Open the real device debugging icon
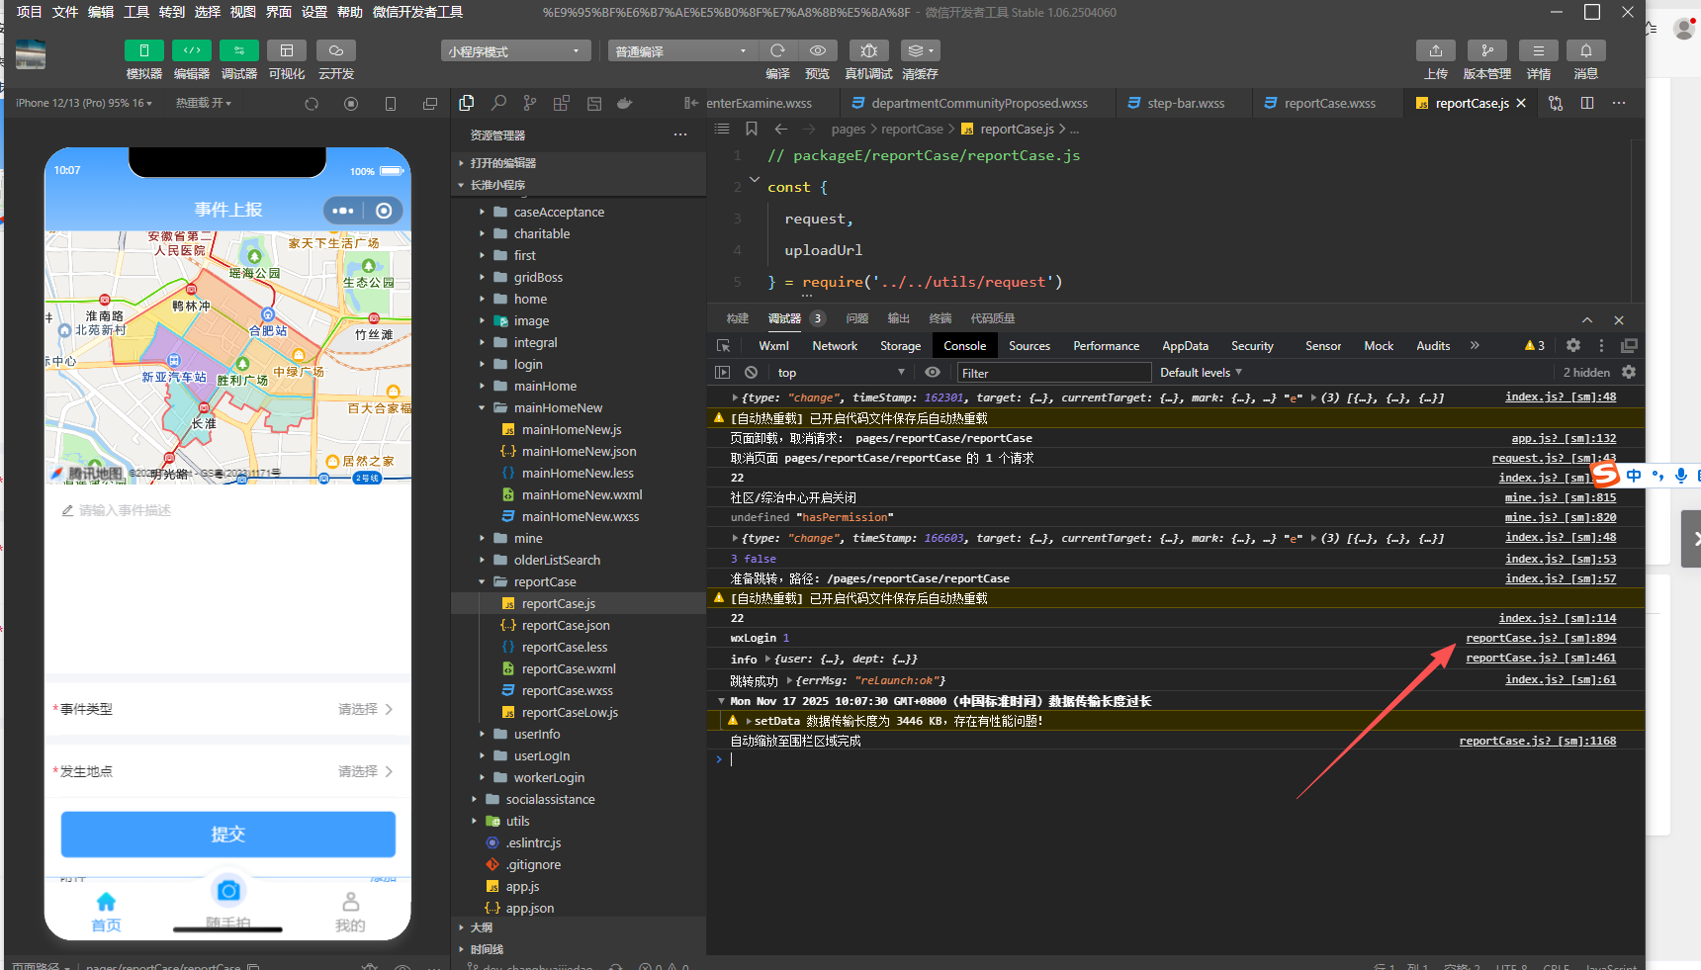Viewport: 1701px width, 970px height. 868,50
